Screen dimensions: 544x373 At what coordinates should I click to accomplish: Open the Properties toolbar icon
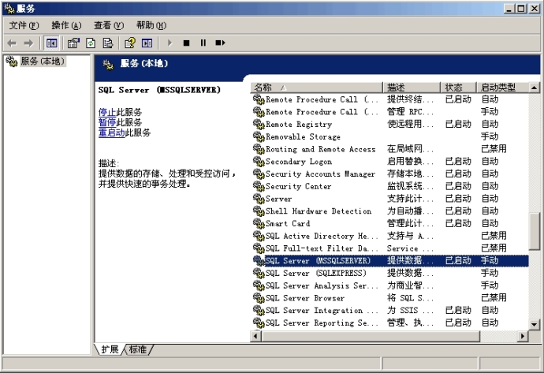pyautogui.click(x=73, y=43)
